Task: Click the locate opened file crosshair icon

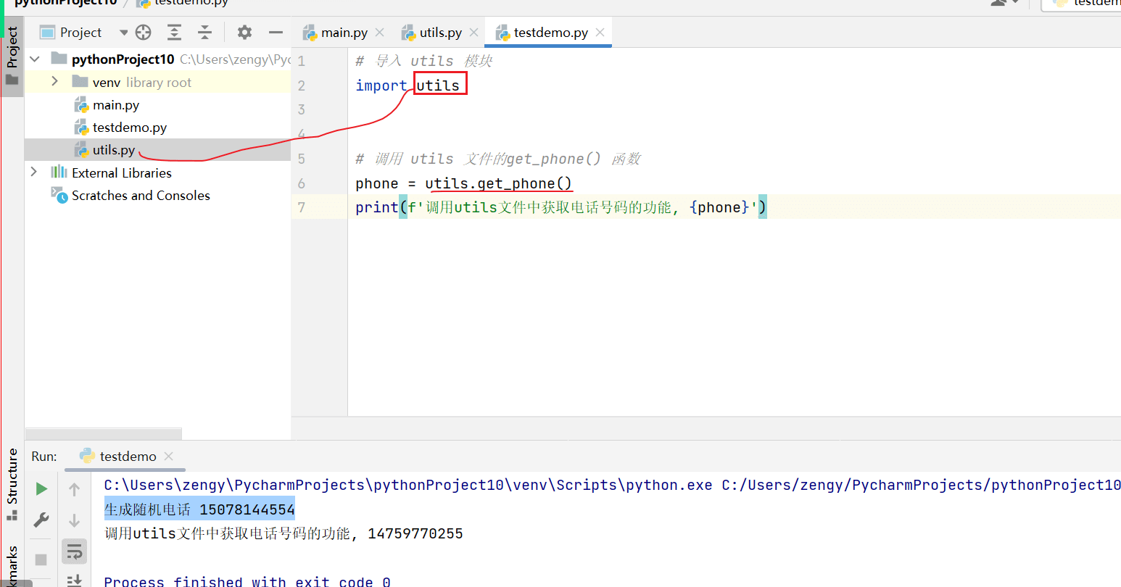Action: pyautogui.click(x=144, y=32)
